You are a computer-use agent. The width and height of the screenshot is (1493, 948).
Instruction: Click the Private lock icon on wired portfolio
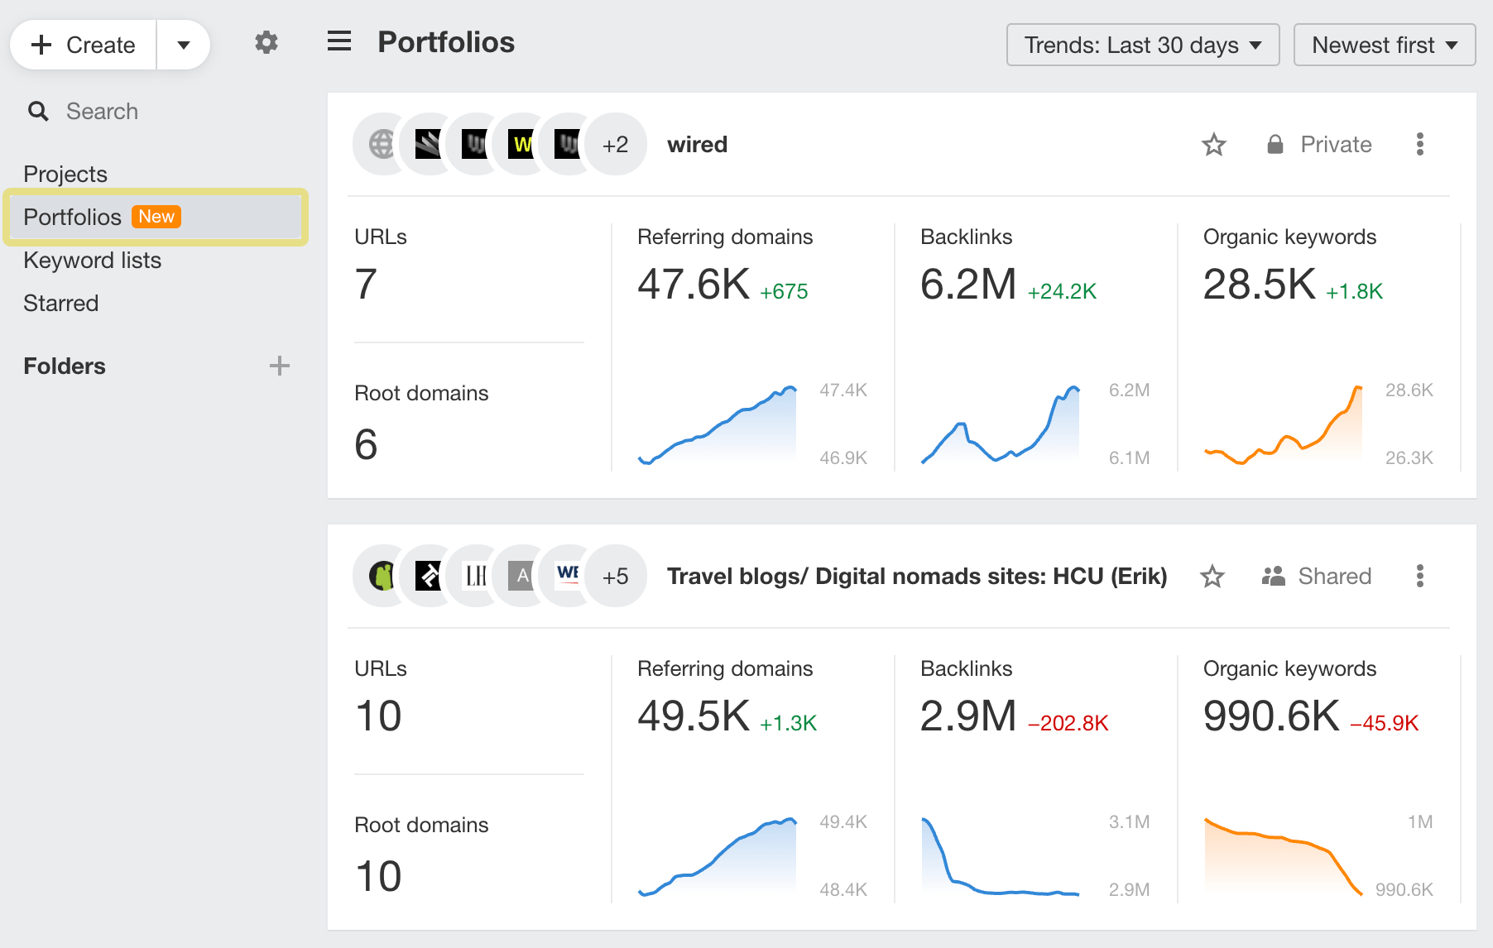tap(1275, 144)
